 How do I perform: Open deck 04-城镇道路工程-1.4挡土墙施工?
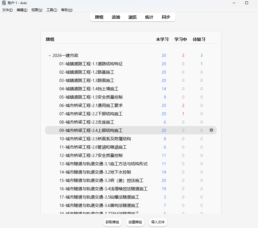[89, 89]
